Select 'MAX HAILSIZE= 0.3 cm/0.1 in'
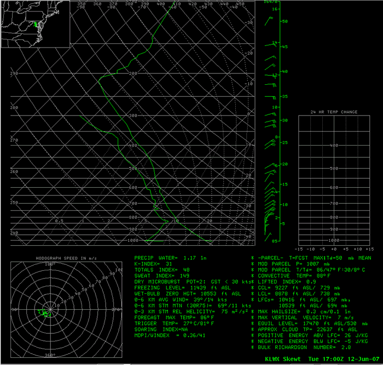Screen dimensions: 383x365 [x=304, y=311]
